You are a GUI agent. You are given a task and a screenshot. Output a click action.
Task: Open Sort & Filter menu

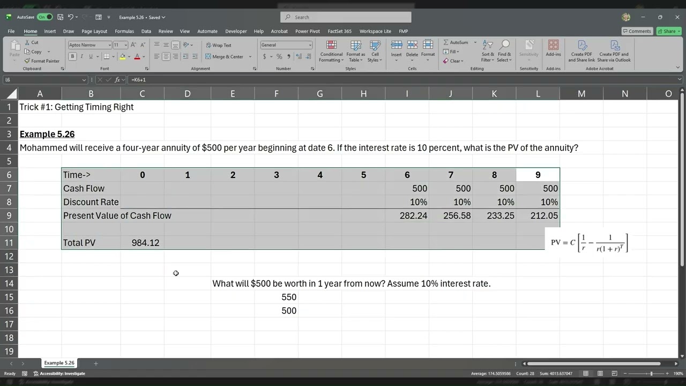488,51
